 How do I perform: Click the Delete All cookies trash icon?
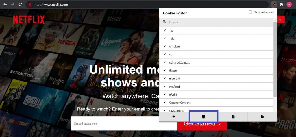tap(203, 116)
